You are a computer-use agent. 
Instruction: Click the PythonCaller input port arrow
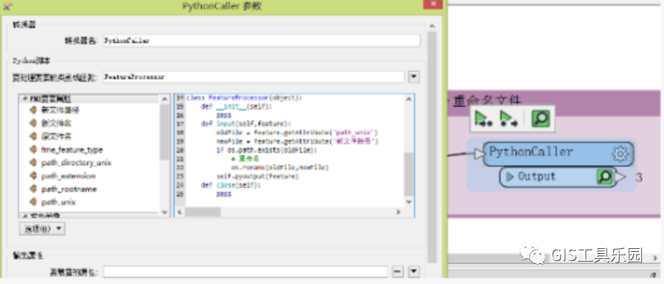[x=479, y=154]
